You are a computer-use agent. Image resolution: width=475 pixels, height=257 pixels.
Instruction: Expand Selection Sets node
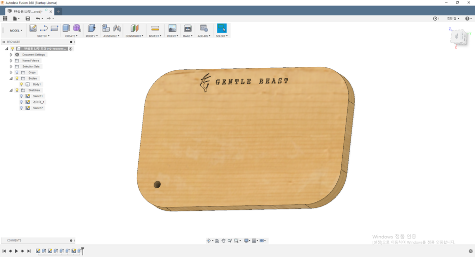tap(11, 67)
